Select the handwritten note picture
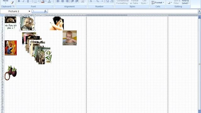Screen dimensions: 201x113 click(x=11, y=26)
